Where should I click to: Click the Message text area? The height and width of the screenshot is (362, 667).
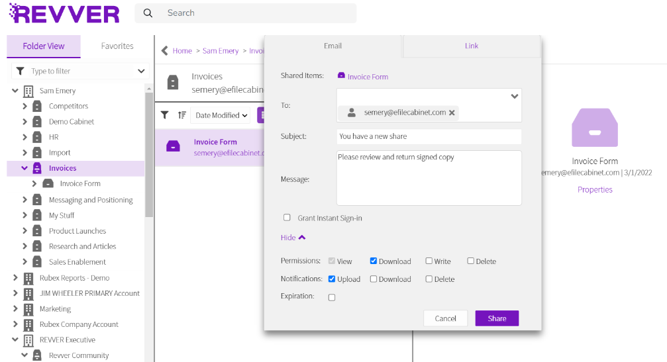click(429, 178)
